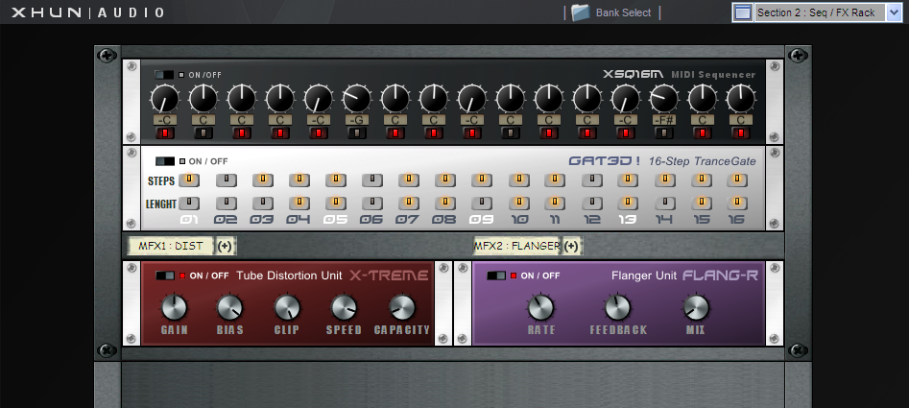Toggle TranceGate LENGHT button for step 14
This screenshot has height=408, width=909.
pos(665,203)
